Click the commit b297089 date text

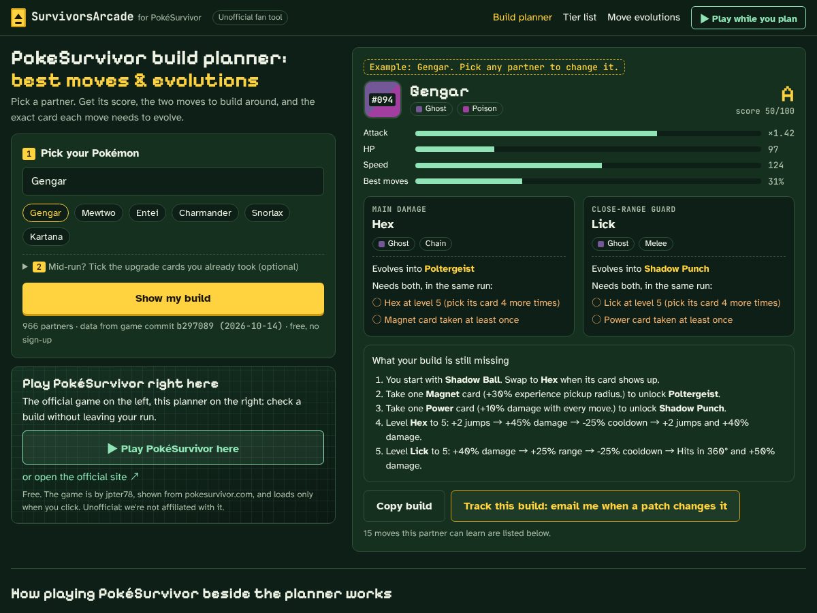[230, 326]
